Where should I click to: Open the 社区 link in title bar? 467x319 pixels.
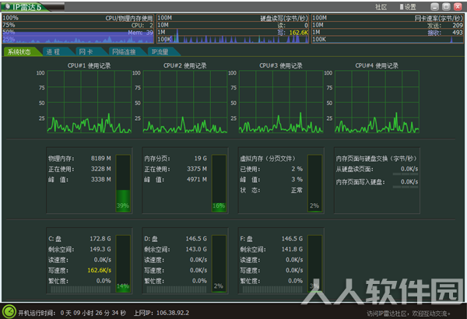tap(381, 7)
